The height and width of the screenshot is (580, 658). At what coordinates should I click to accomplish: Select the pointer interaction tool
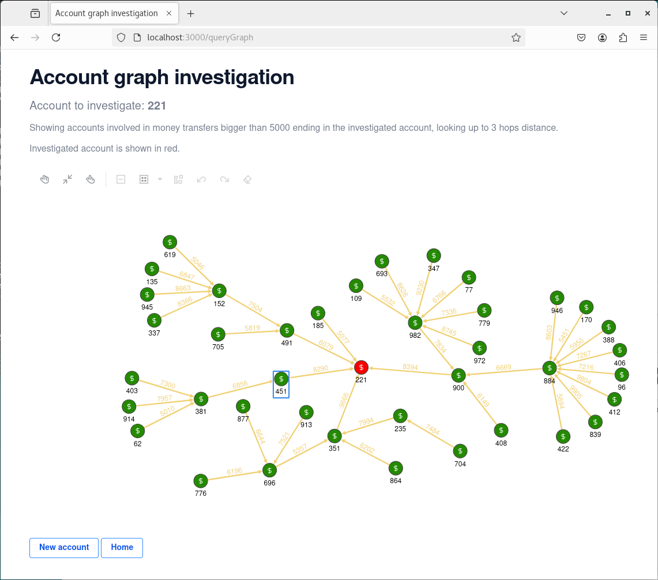pyautogui.click(x=91, y=179)
